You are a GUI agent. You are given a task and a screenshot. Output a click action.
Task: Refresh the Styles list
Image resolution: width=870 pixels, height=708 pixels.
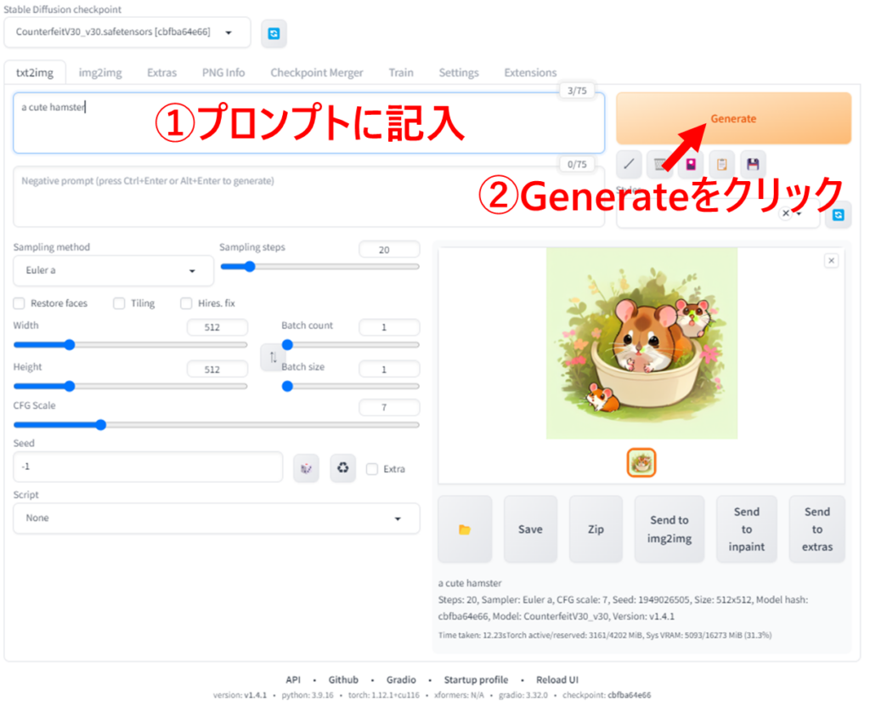click(839, 215)
